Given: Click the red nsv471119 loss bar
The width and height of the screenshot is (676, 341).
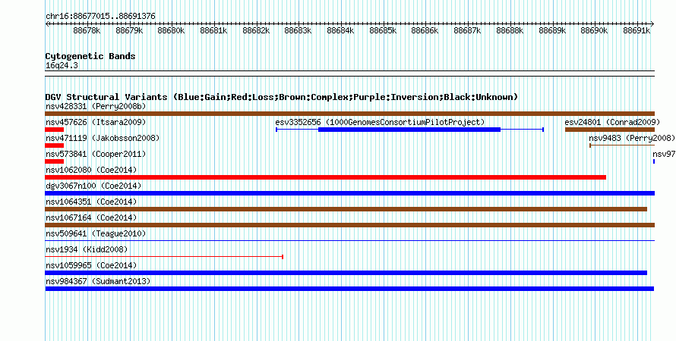Looking at the screenshot, I should click(55, 145).
